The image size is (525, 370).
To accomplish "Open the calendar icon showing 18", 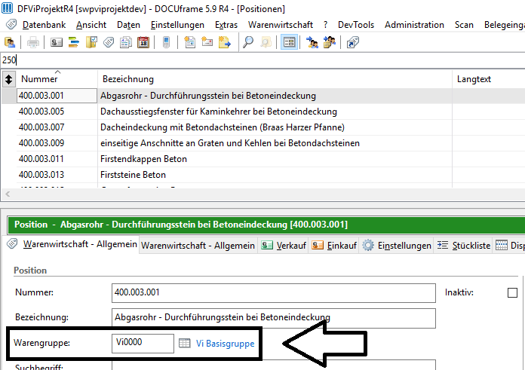I will tap(143, 42).
